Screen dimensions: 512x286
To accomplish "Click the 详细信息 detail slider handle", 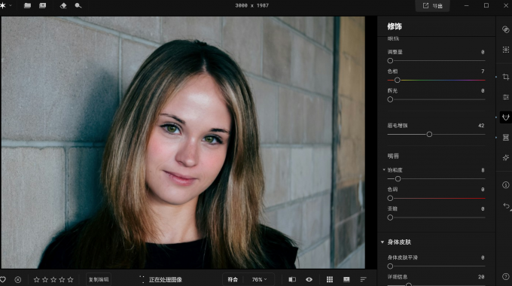I will (409, 284).
